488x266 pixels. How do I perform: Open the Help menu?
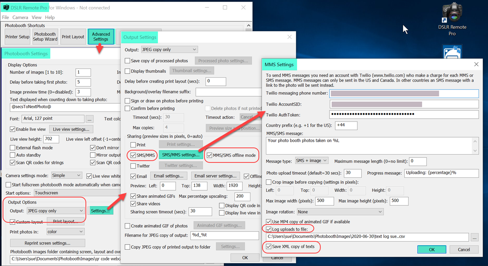tap(50, 17)
